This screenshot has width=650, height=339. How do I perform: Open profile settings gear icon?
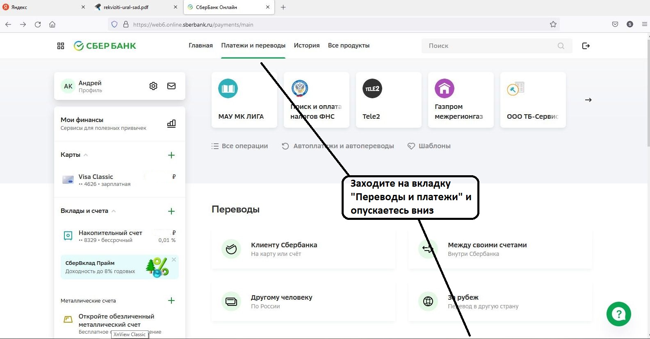(153, 86)
